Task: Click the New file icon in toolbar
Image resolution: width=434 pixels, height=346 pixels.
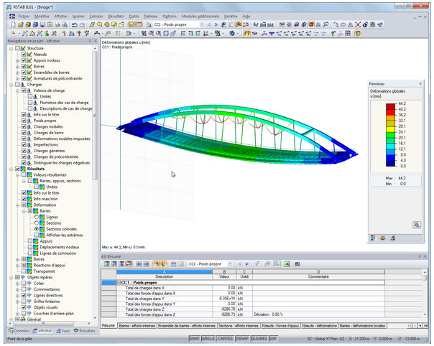Action: pyautogui.click(x=13, y=24)
